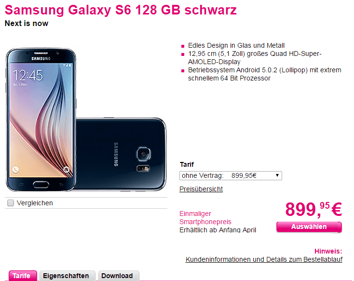
Task: Click the Vergleichen label text
Action: pyautogui.click(x=35, y=203)
